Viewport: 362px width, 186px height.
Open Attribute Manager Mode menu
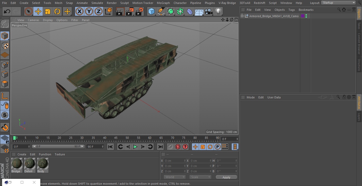point(250,97)
